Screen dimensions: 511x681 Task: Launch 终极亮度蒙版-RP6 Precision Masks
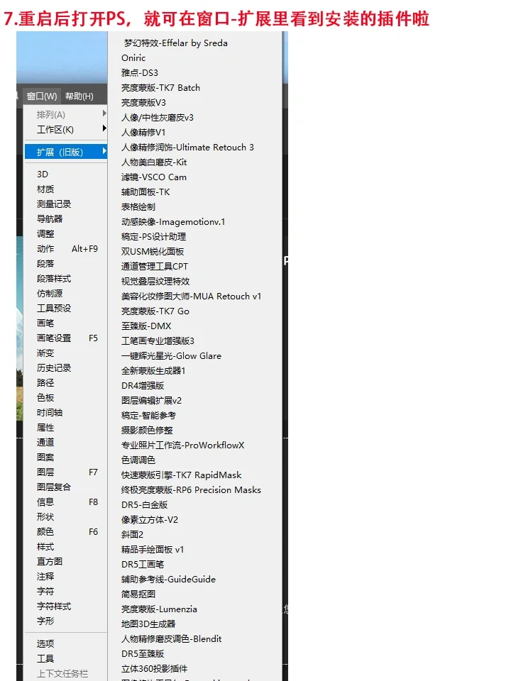pos(191,490)
